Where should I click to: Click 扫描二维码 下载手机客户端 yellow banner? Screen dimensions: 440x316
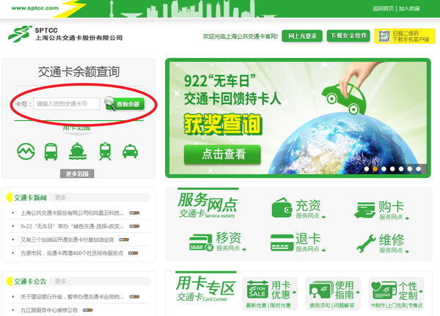pos(405,36)
